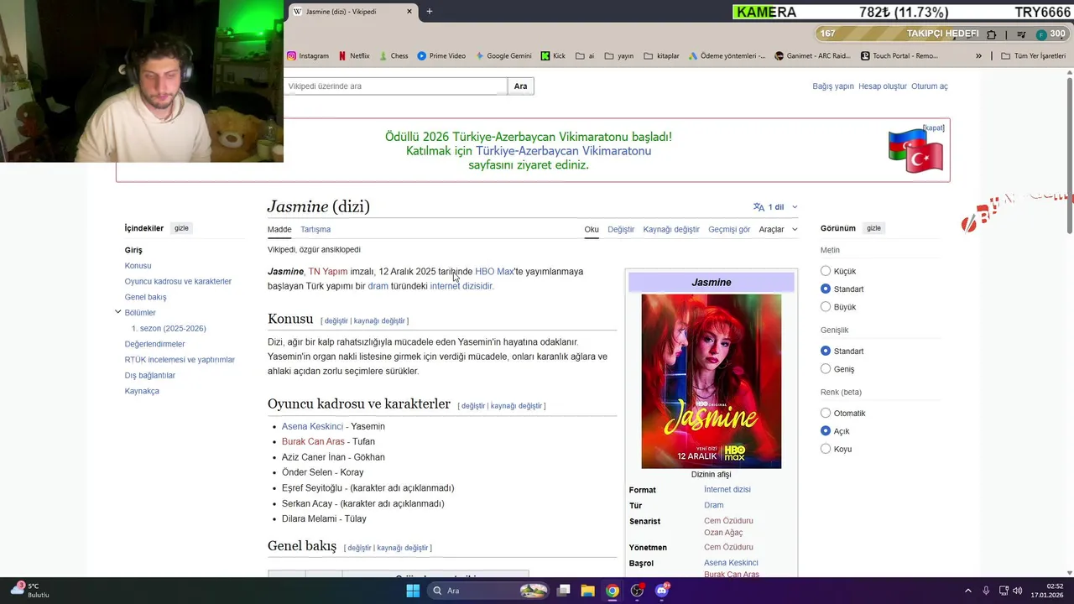Click the Discord taskbar icon
The height and width of the screenshot is (604, 1074).
[x=661, y=591]
